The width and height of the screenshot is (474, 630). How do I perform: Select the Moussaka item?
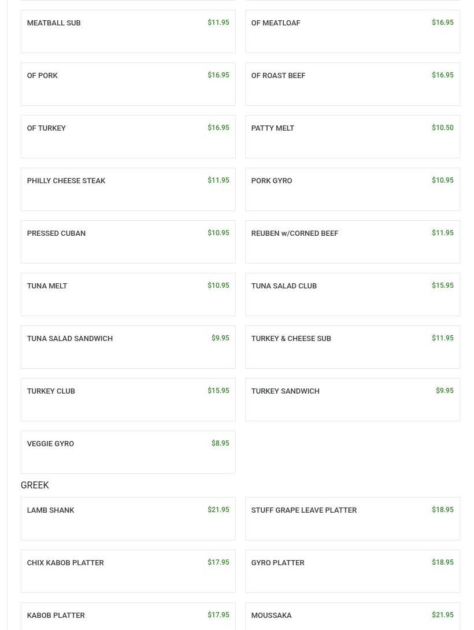click(x=352, y=616)
